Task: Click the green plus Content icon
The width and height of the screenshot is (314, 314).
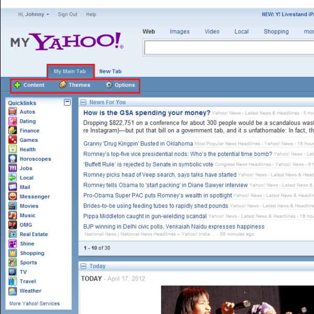Action: point(17,85)
